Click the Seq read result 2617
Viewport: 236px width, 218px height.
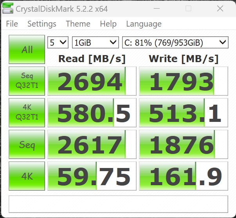pyautogui.click(x=92, y=144)
